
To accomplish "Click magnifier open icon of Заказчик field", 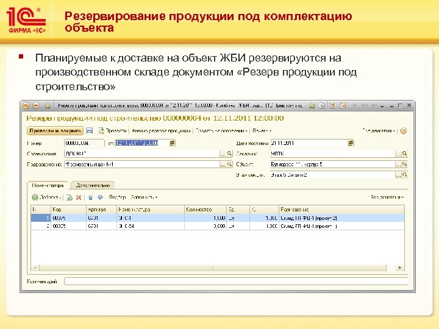I will pos(405,154).
